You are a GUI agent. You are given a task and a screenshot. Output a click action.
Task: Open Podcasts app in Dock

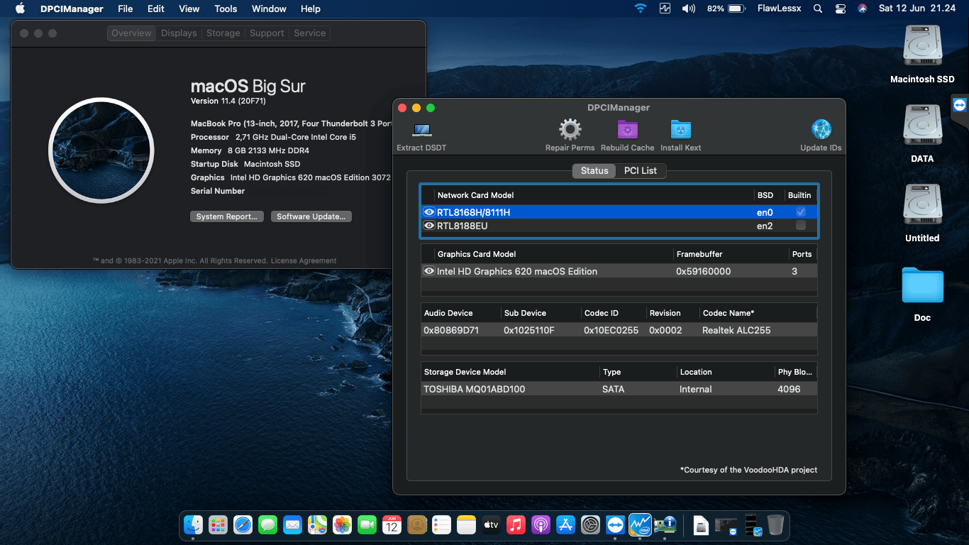coord(541,525)
